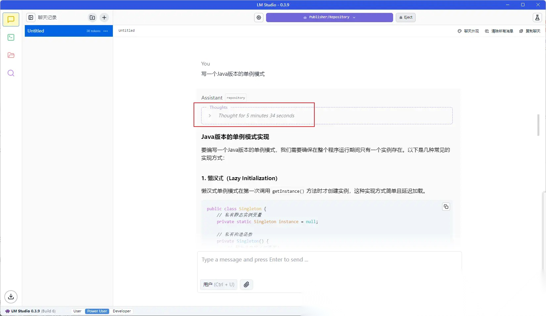Clear all messages in the chat

pyautogui.click(x=499, y=31)
